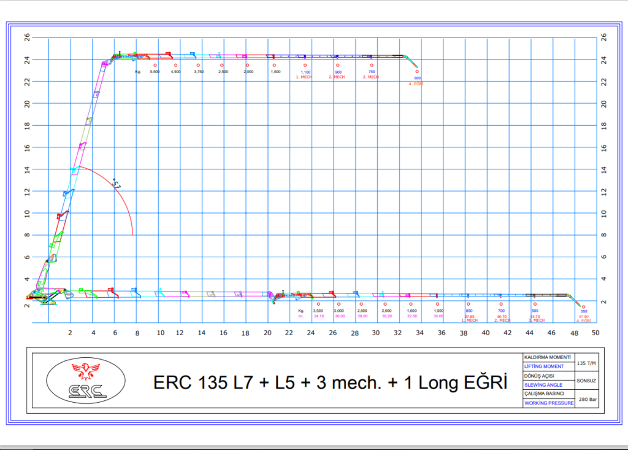Click the blue '700' load value
This screenshot has height=450, width=628.
[502, 311]
